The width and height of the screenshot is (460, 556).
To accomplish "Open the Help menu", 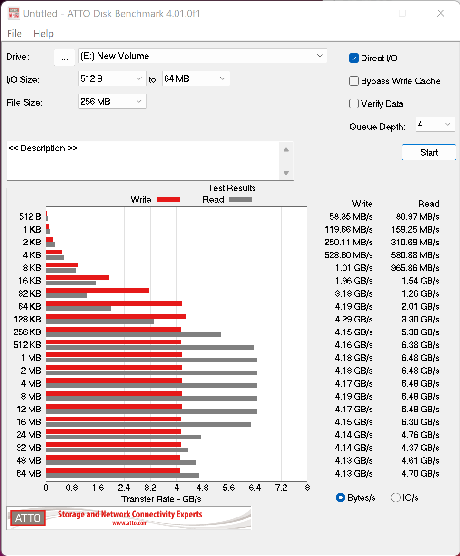I will point(43,34).
